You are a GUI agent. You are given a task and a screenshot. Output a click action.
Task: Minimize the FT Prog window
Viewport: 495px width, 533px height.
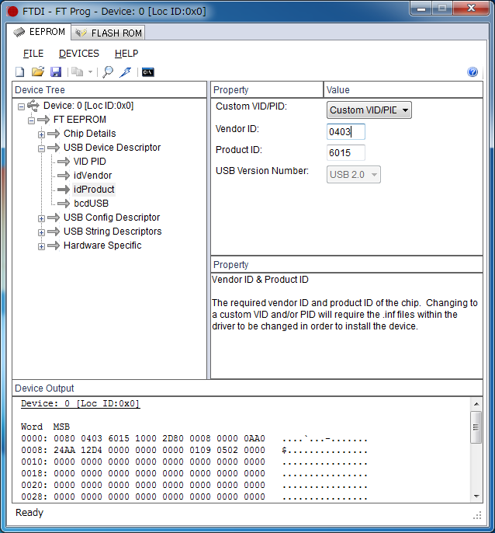pos(421,8)
